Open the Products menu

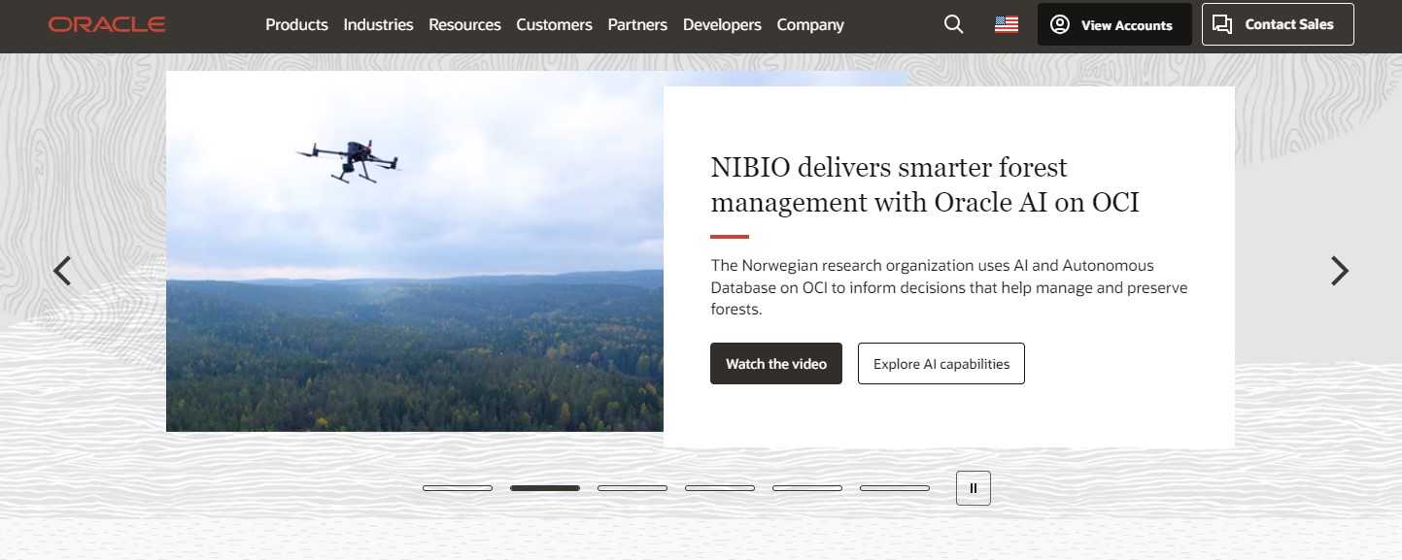pyautogui.click(x=296, y=24)
